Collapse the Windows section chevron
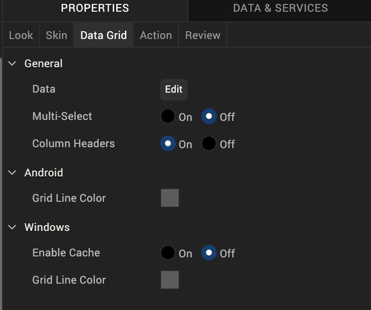The height and width of the screenshot is (310, 371). coord(12,227)
